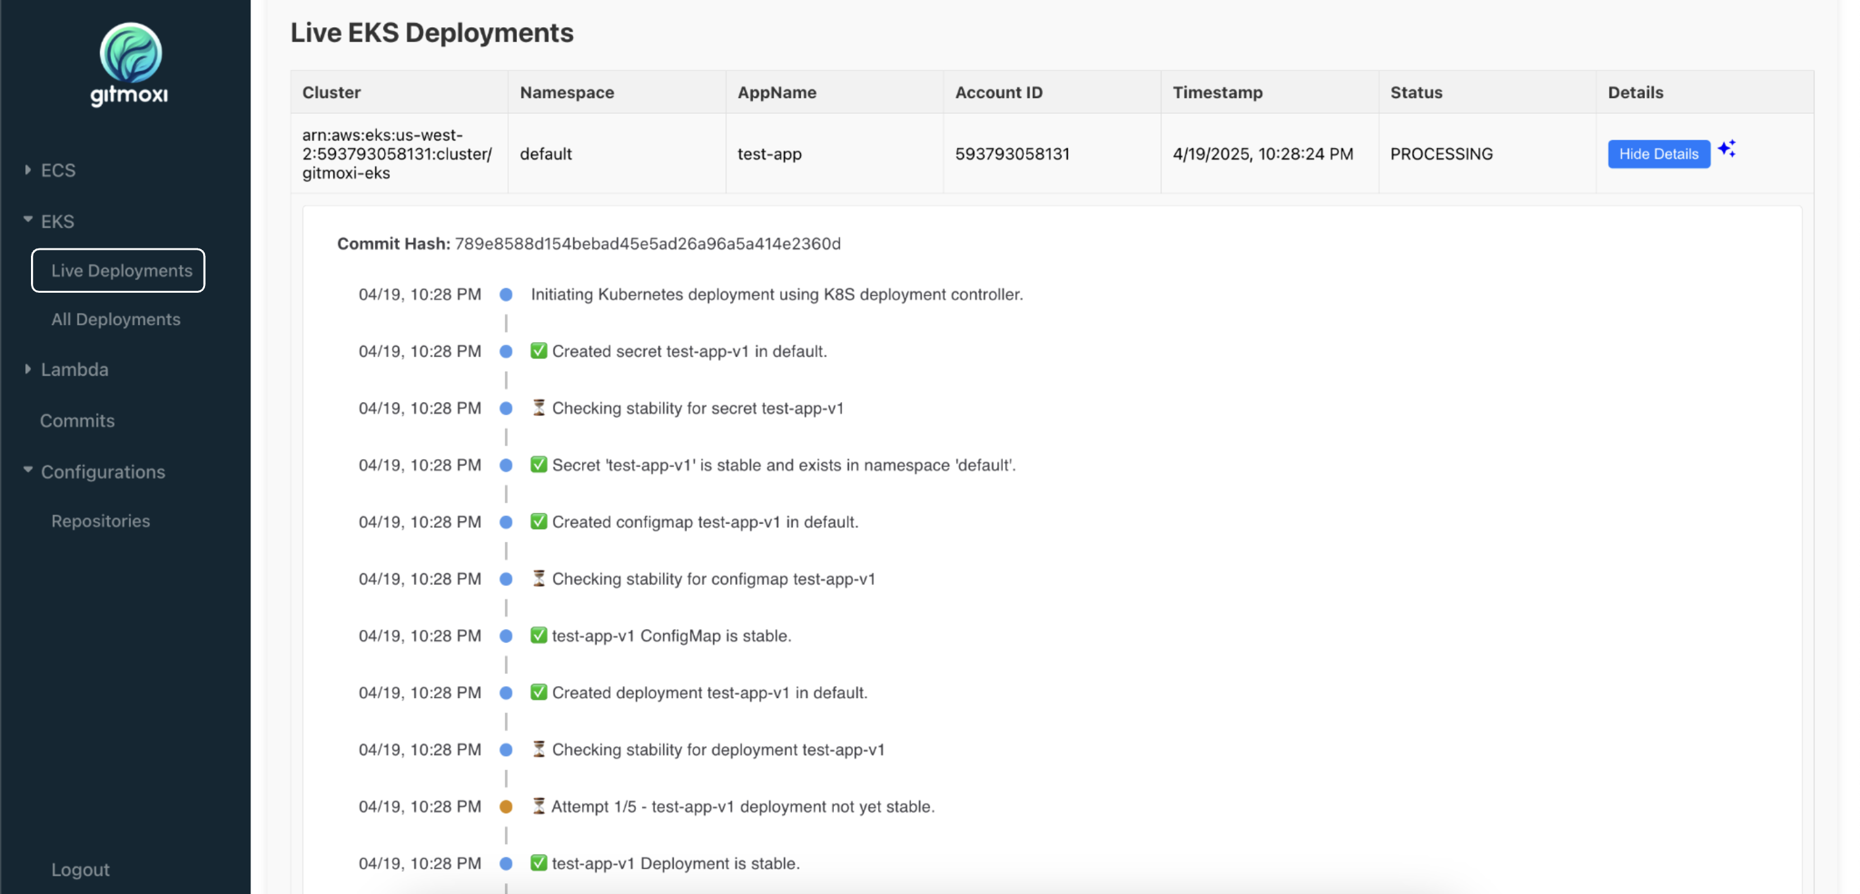Expand the Lambda sidebar section
The image size is (1860, 894).
pos(27,369)
